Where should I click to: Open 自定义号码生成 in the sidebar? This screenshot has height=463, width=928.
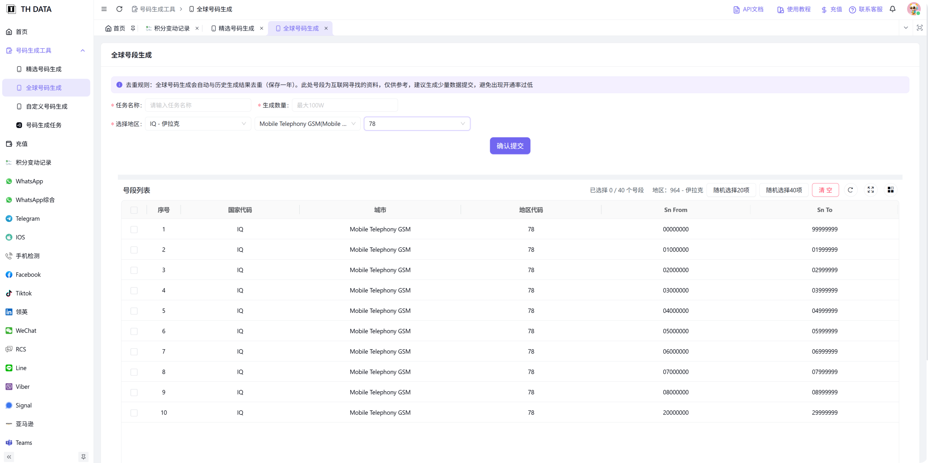tap(46, 107)
